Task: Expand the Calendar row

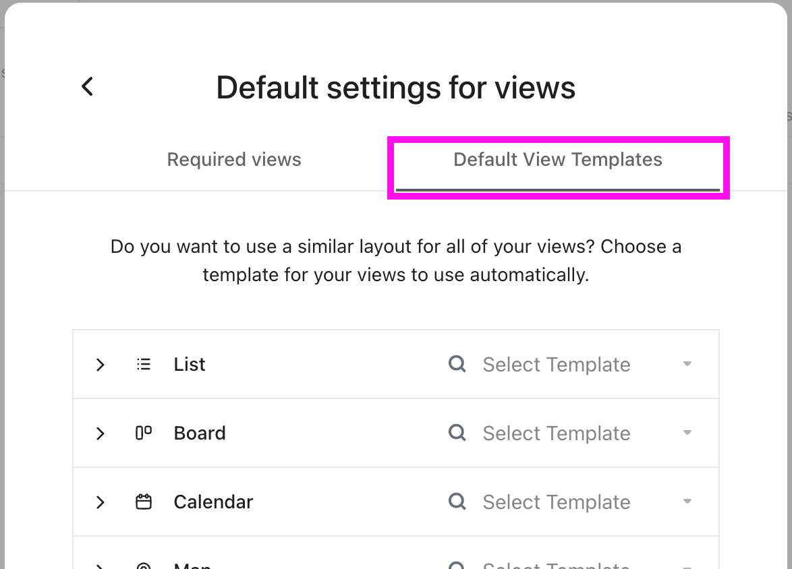Action: (x=100, y=502)
